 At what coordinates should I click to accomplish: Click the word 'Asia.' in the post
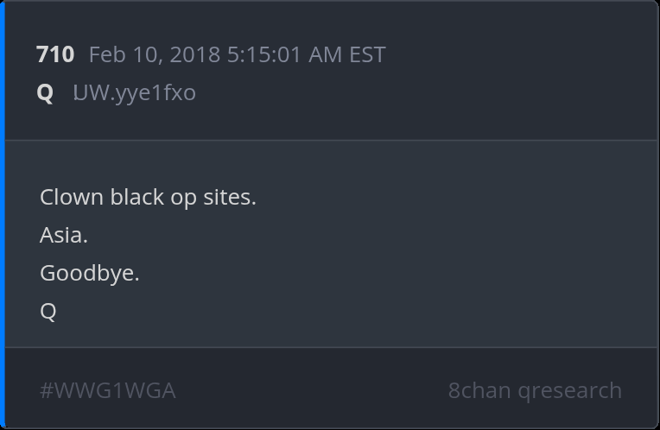[x=64, y=235]
